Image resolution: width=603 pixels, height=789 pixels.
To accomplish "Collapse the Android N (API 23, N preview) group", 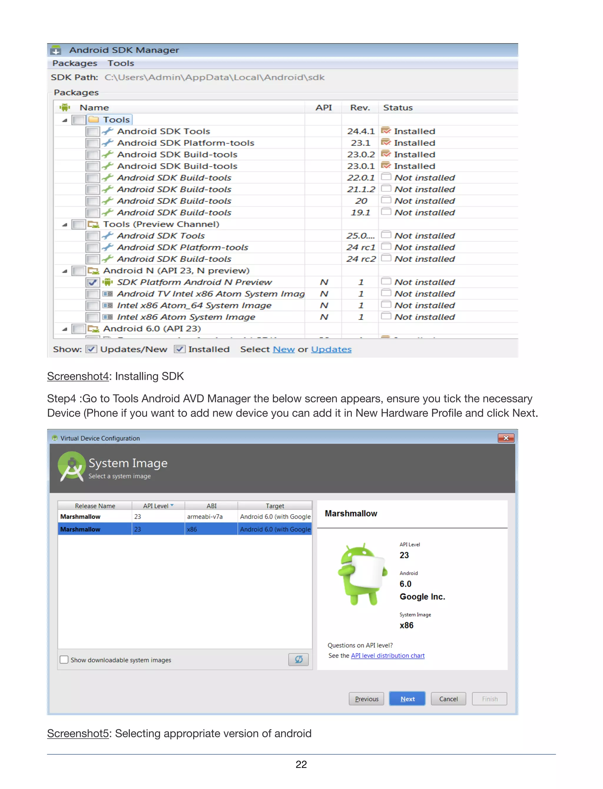I will (x=64, y=271).
